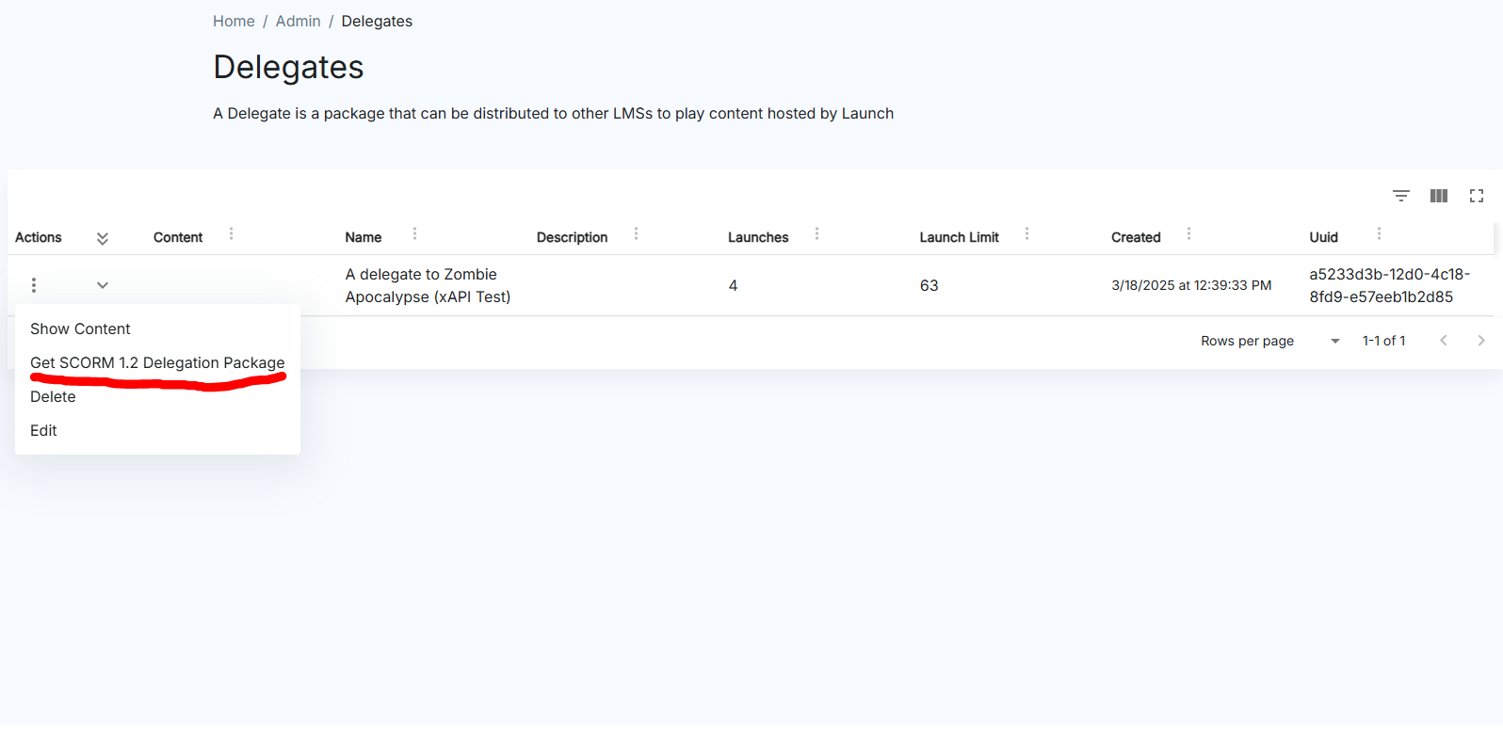Screen dimensions: 1503x736
Task: Go to previous page arrow
Action: pos(1444,341)
